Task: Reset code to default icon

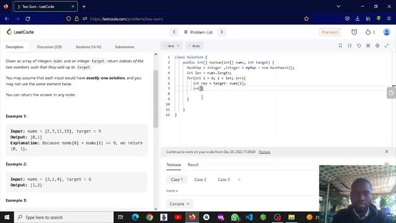Action: click(x=359, y=45)
